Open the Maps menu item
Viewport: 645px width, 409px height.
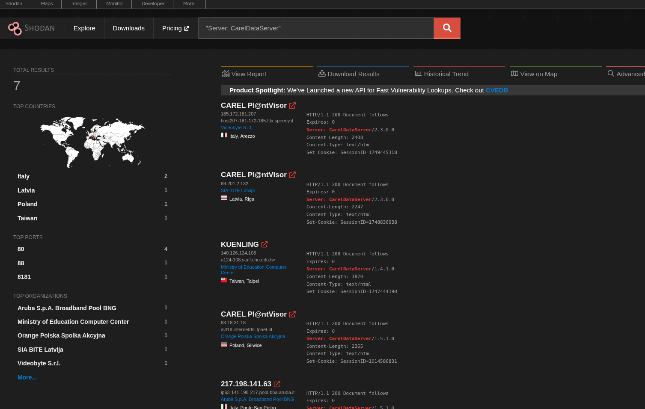pyautogui.click(x=46, y=4)
